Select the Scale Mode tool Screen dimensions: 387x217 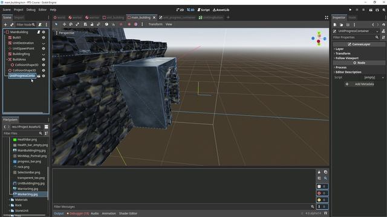pos(77,24)
